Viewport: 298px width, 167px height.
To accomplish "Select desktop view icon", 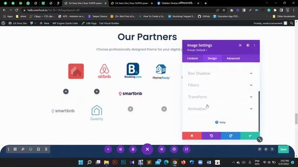I will (31, 149).
